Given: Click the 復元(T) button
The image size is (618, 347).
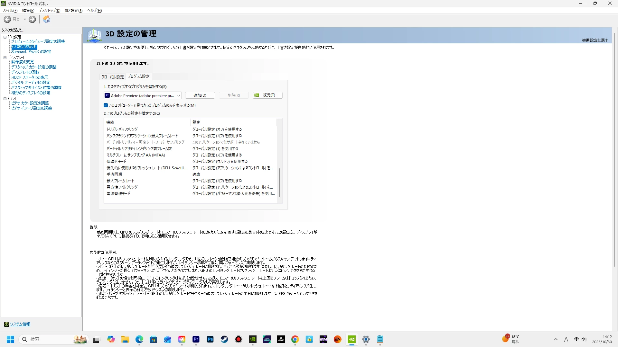Looking at the screenshot, I should coord(268,95).
